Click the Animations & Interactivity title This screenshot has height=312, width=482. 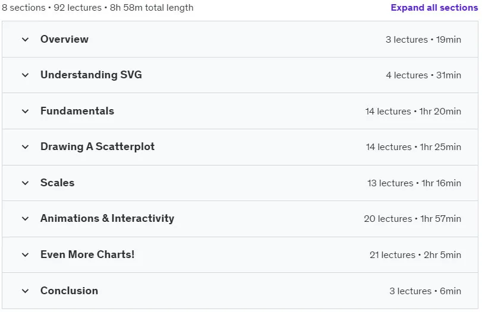click(x=108, y=218)
